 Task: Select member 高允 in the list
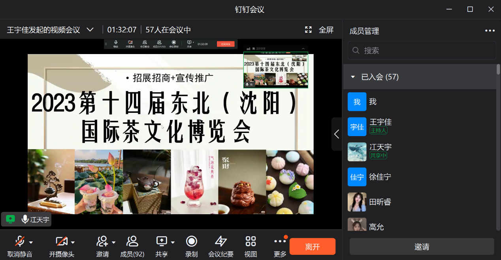(420, 224)
